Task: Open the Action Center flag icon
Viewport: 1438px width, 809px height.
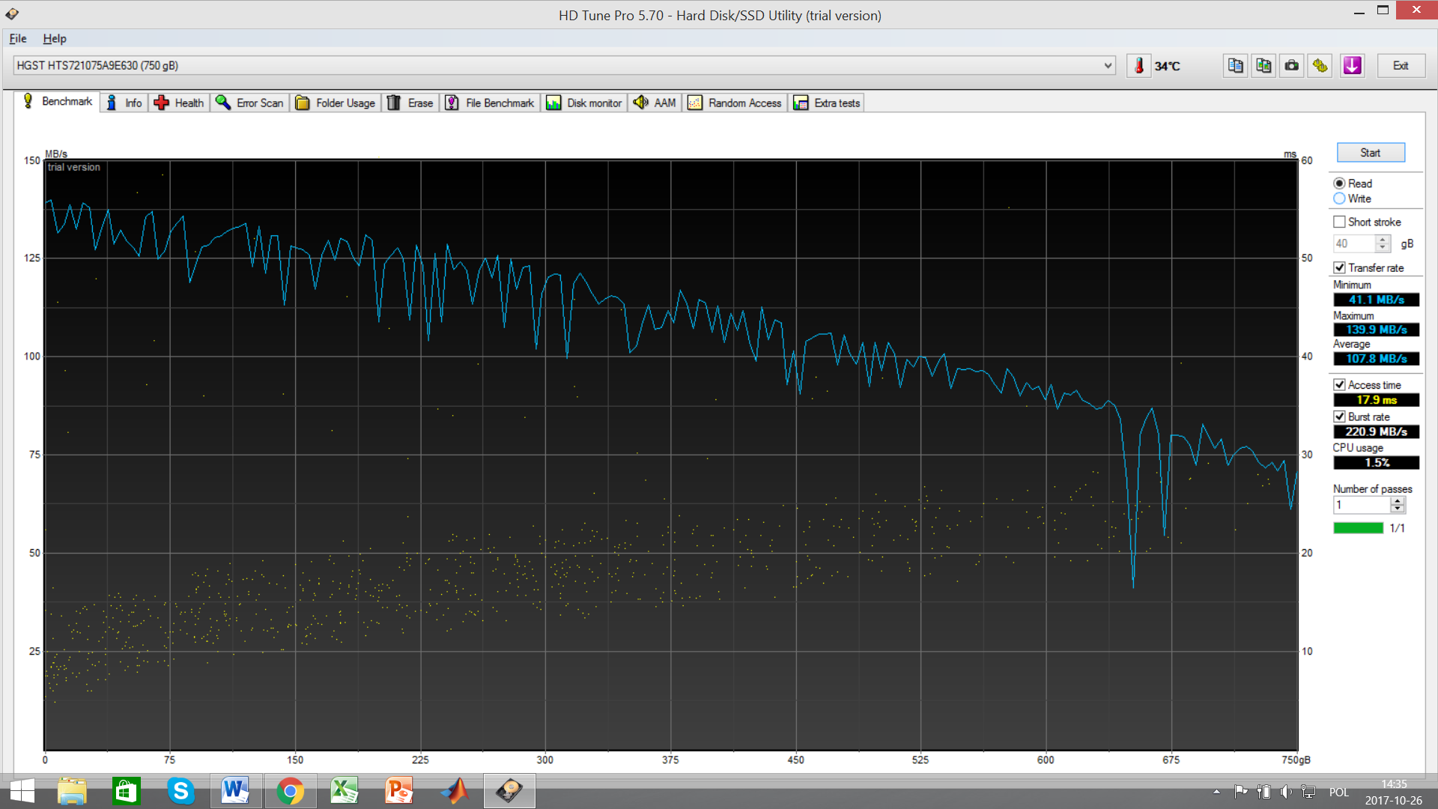Action: tap(1241, 791)
